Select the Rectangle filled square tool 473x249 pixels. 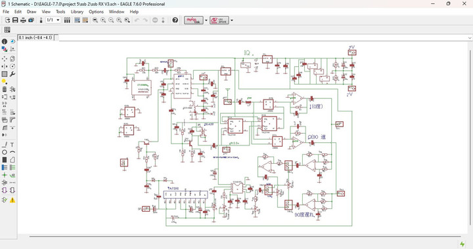click(x=4, y=160)
